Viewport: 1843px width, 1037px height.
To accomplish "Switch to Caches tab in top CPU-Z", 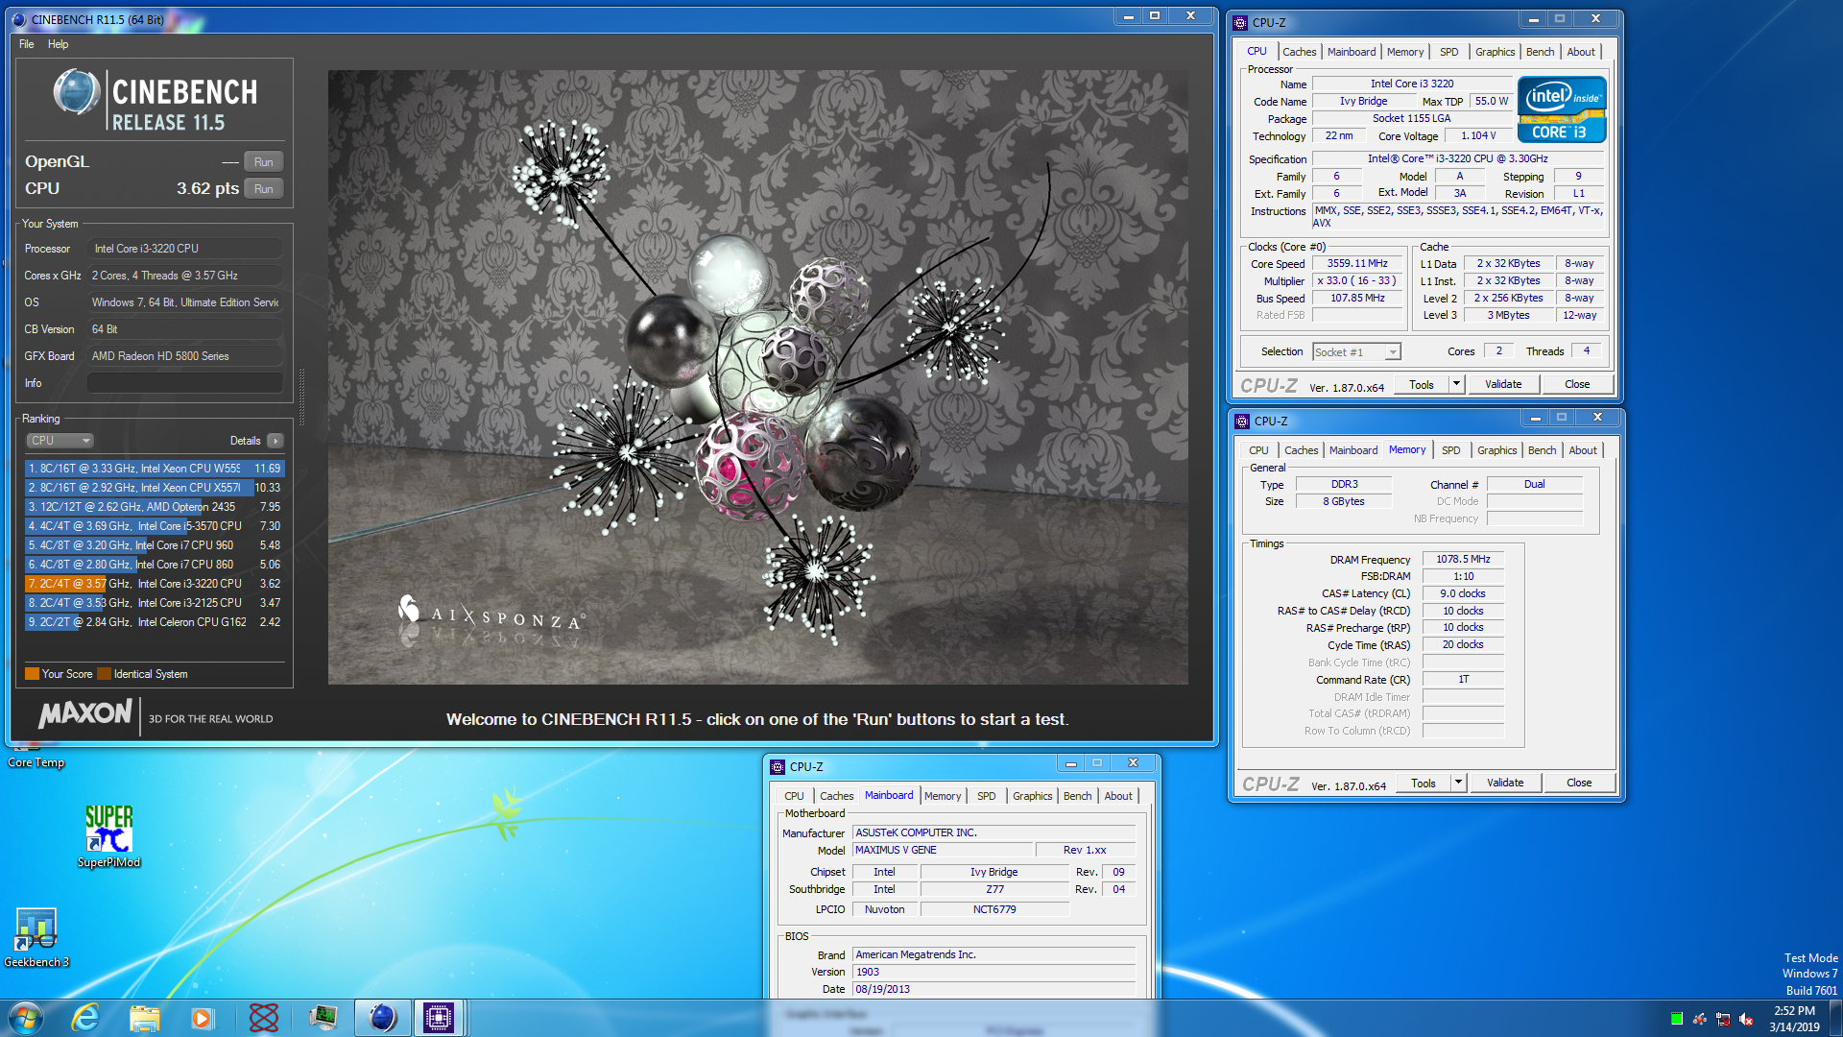I will point(1299,52).
